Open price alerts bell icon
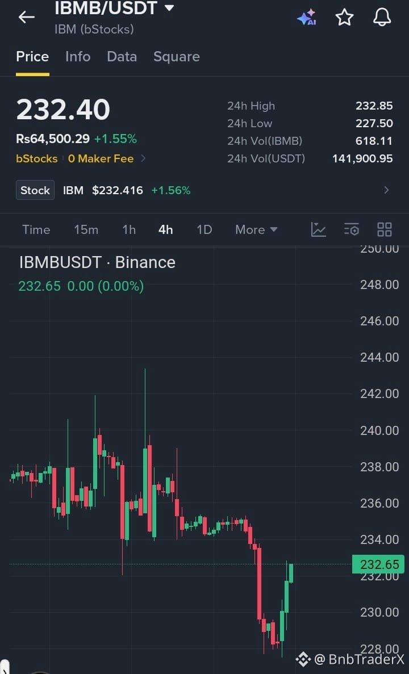This screenshot has height=674, width=409. [382, 17]
